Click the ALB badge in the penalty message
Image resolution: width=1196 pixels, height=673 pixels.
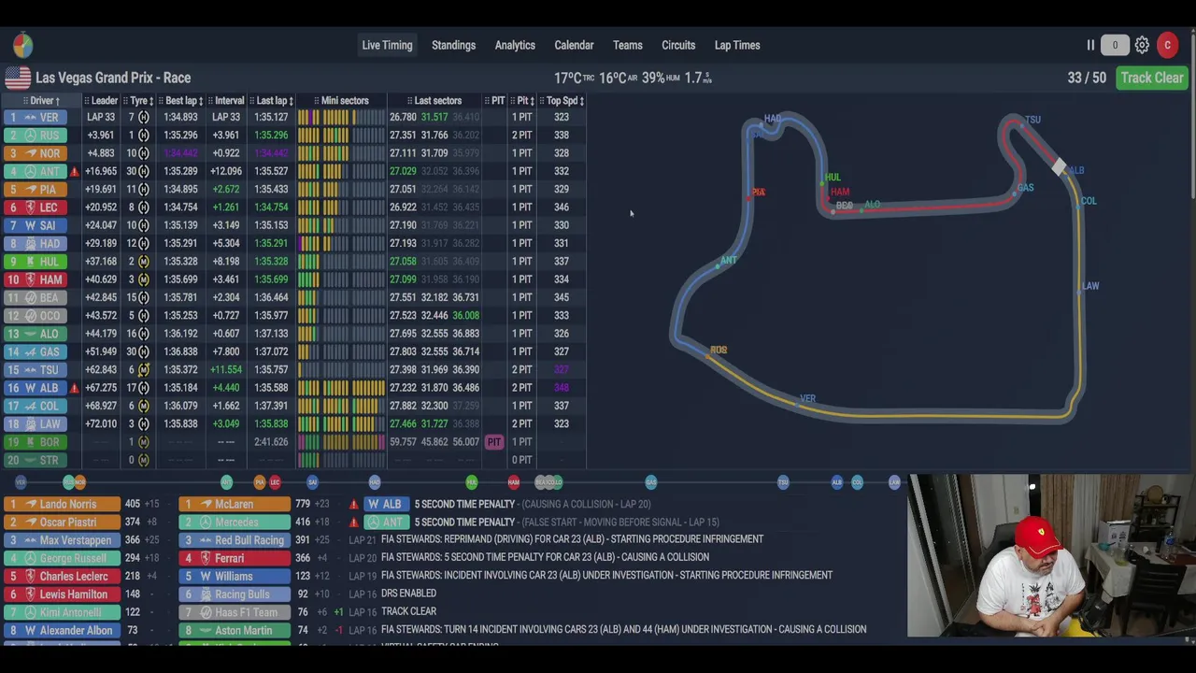click(x=387, y=505)
